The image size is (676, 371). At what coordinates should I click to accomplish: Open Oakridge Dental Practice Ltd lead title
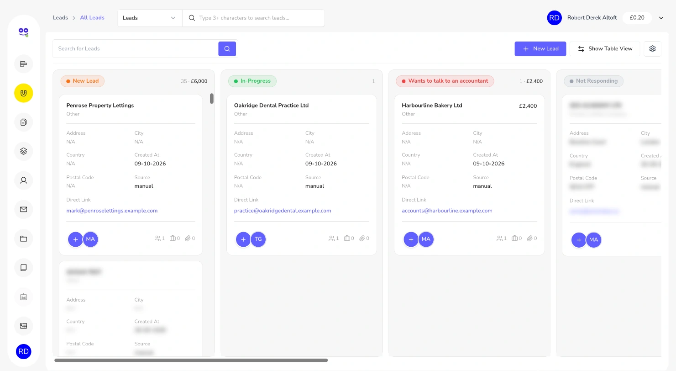pyautogui.click(x=271, y=106)
